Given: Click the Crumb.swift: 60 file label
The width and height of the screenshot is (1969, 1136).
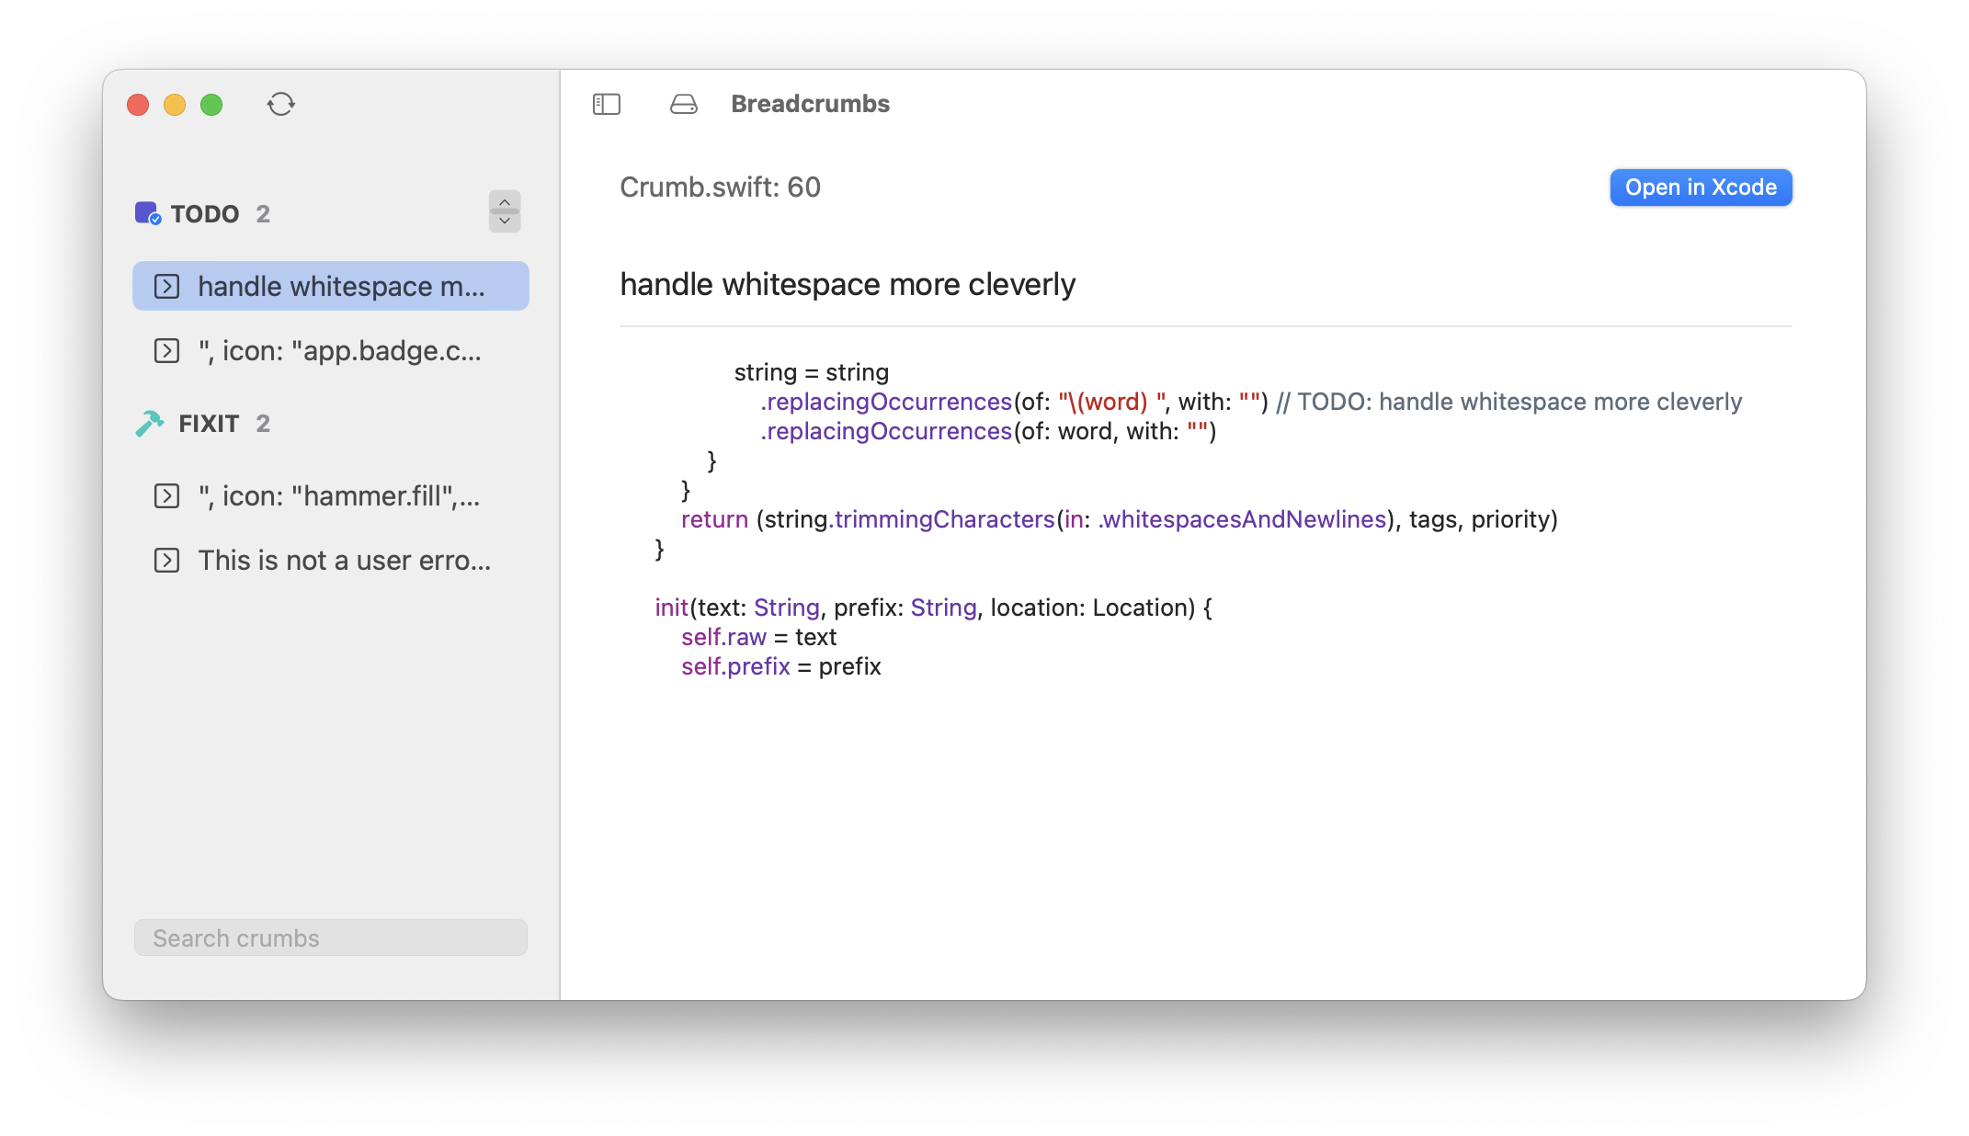Looking at the screenshot, I should pyautogui.click(x=720, y=187).
